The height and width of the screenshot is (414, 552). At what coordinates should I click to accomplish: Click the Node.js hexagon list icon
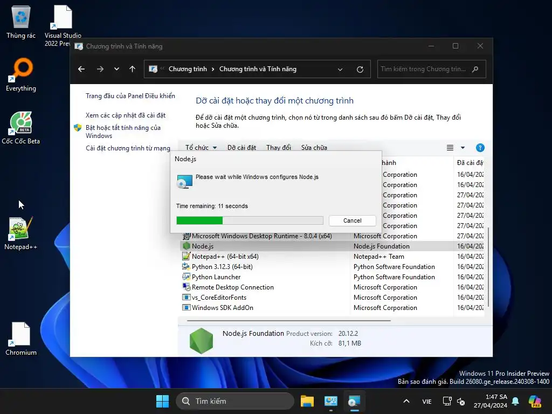click(186, 246)
